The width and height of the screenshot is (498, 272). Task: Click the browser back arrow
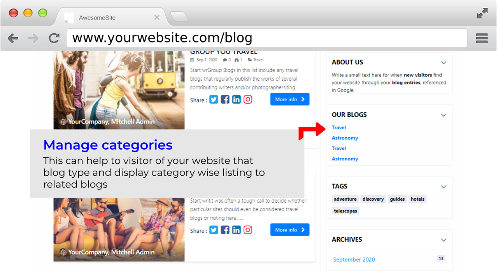13,38
